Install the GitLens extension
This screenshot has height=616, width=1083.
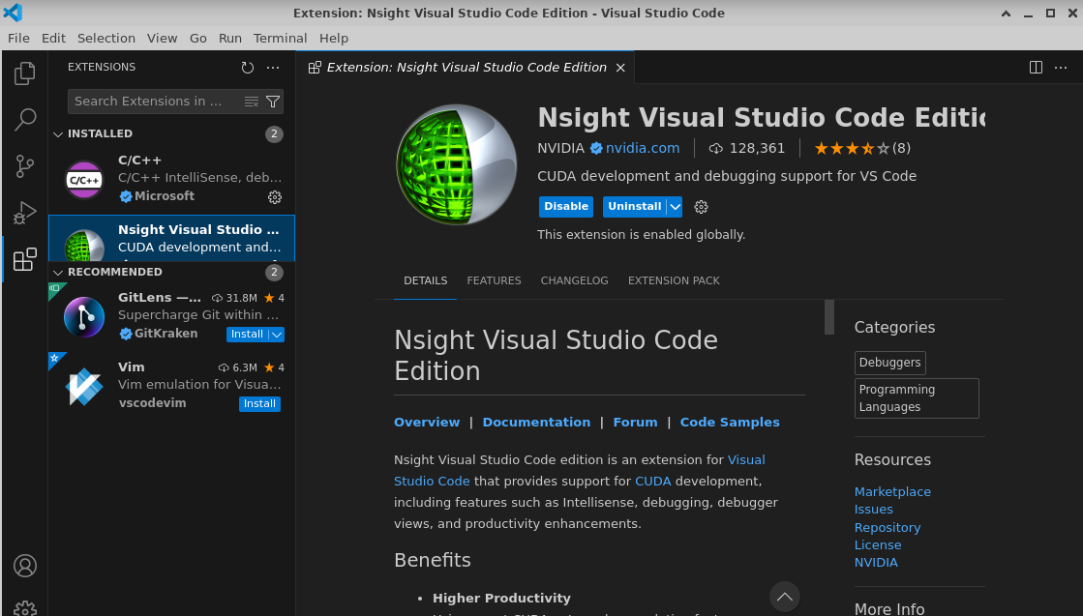[247, 335]
